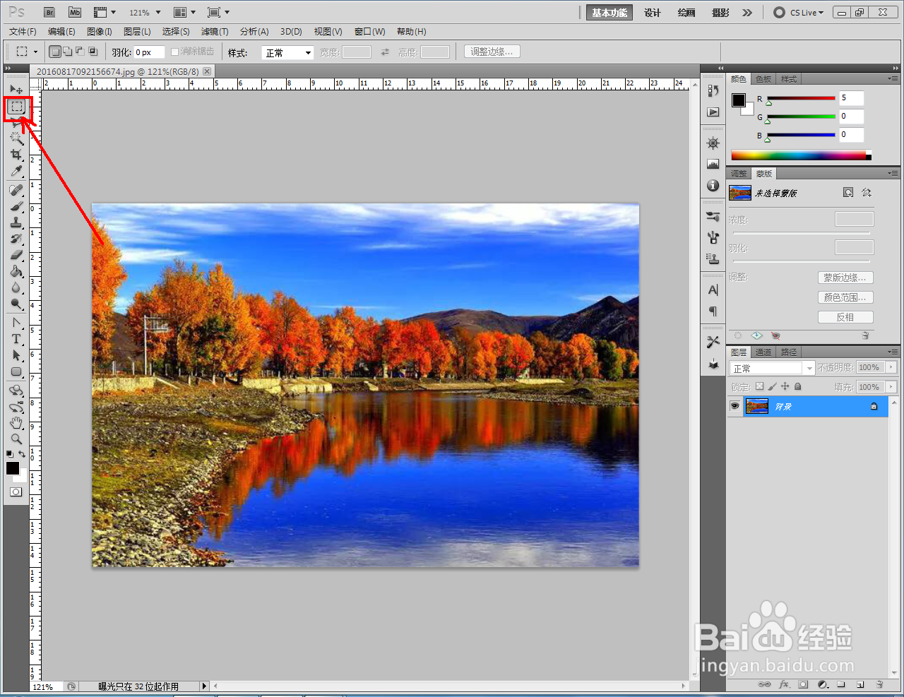
Task: Select the Paint Bucket tool
Action: coord(16,271)
